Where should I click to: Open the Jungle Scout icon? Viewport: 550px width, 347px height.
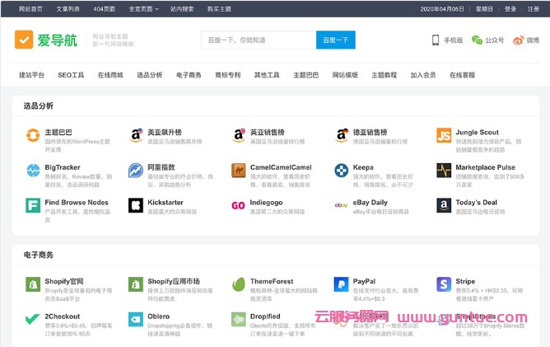coord(444,135)
